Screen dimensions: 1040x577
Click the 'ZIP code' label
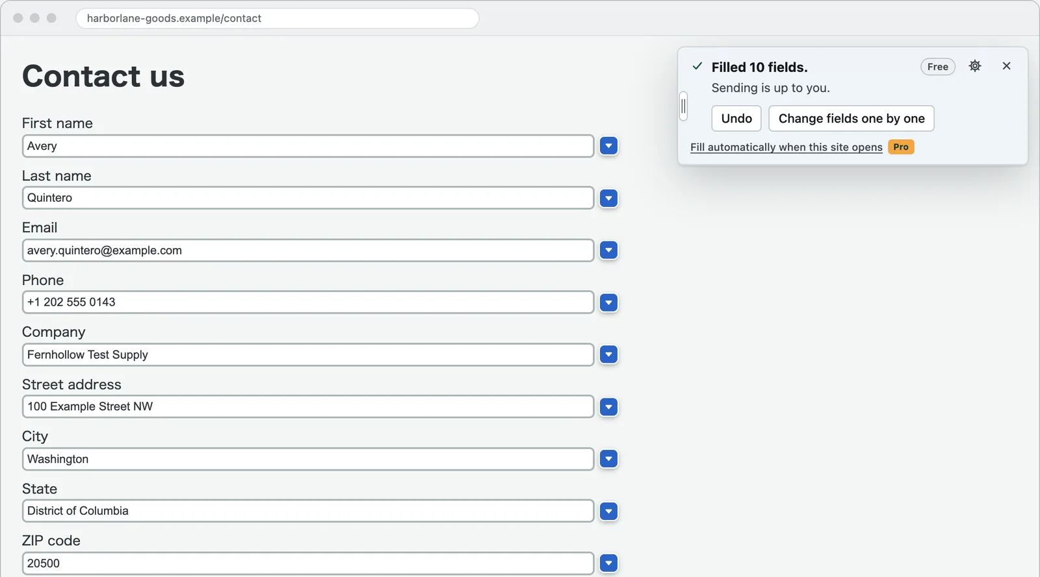[51, 541]
